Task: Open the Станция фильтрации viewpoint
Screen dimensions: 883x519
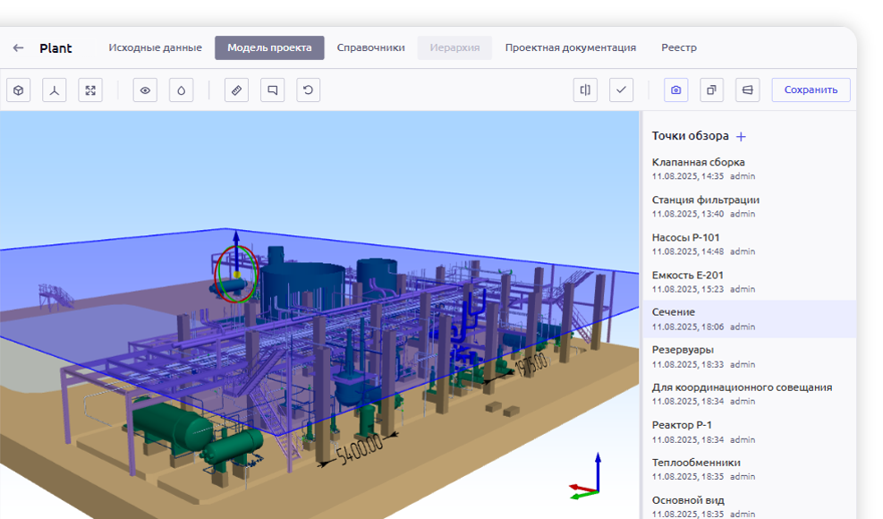Action: (750, 206)
